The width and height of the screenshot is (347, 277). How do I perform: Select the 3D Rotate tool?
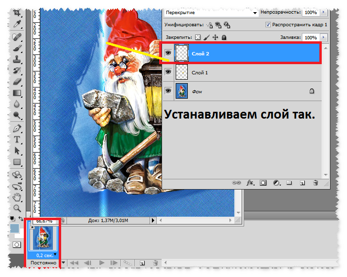[17, 175]
